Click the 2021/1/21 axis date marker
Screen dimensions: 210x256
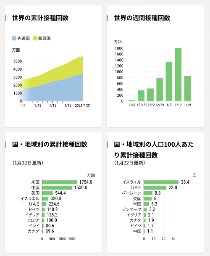point(83,106)
